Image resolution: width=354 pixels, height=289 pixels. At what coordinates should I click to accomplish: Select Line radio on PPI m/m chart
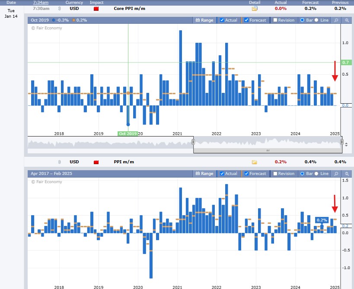click(x=316, y=174)
